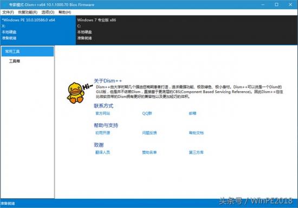Screen dimensions: 298x208
Task: Click the yellow duck mascot image
Action: coord(75,93)
